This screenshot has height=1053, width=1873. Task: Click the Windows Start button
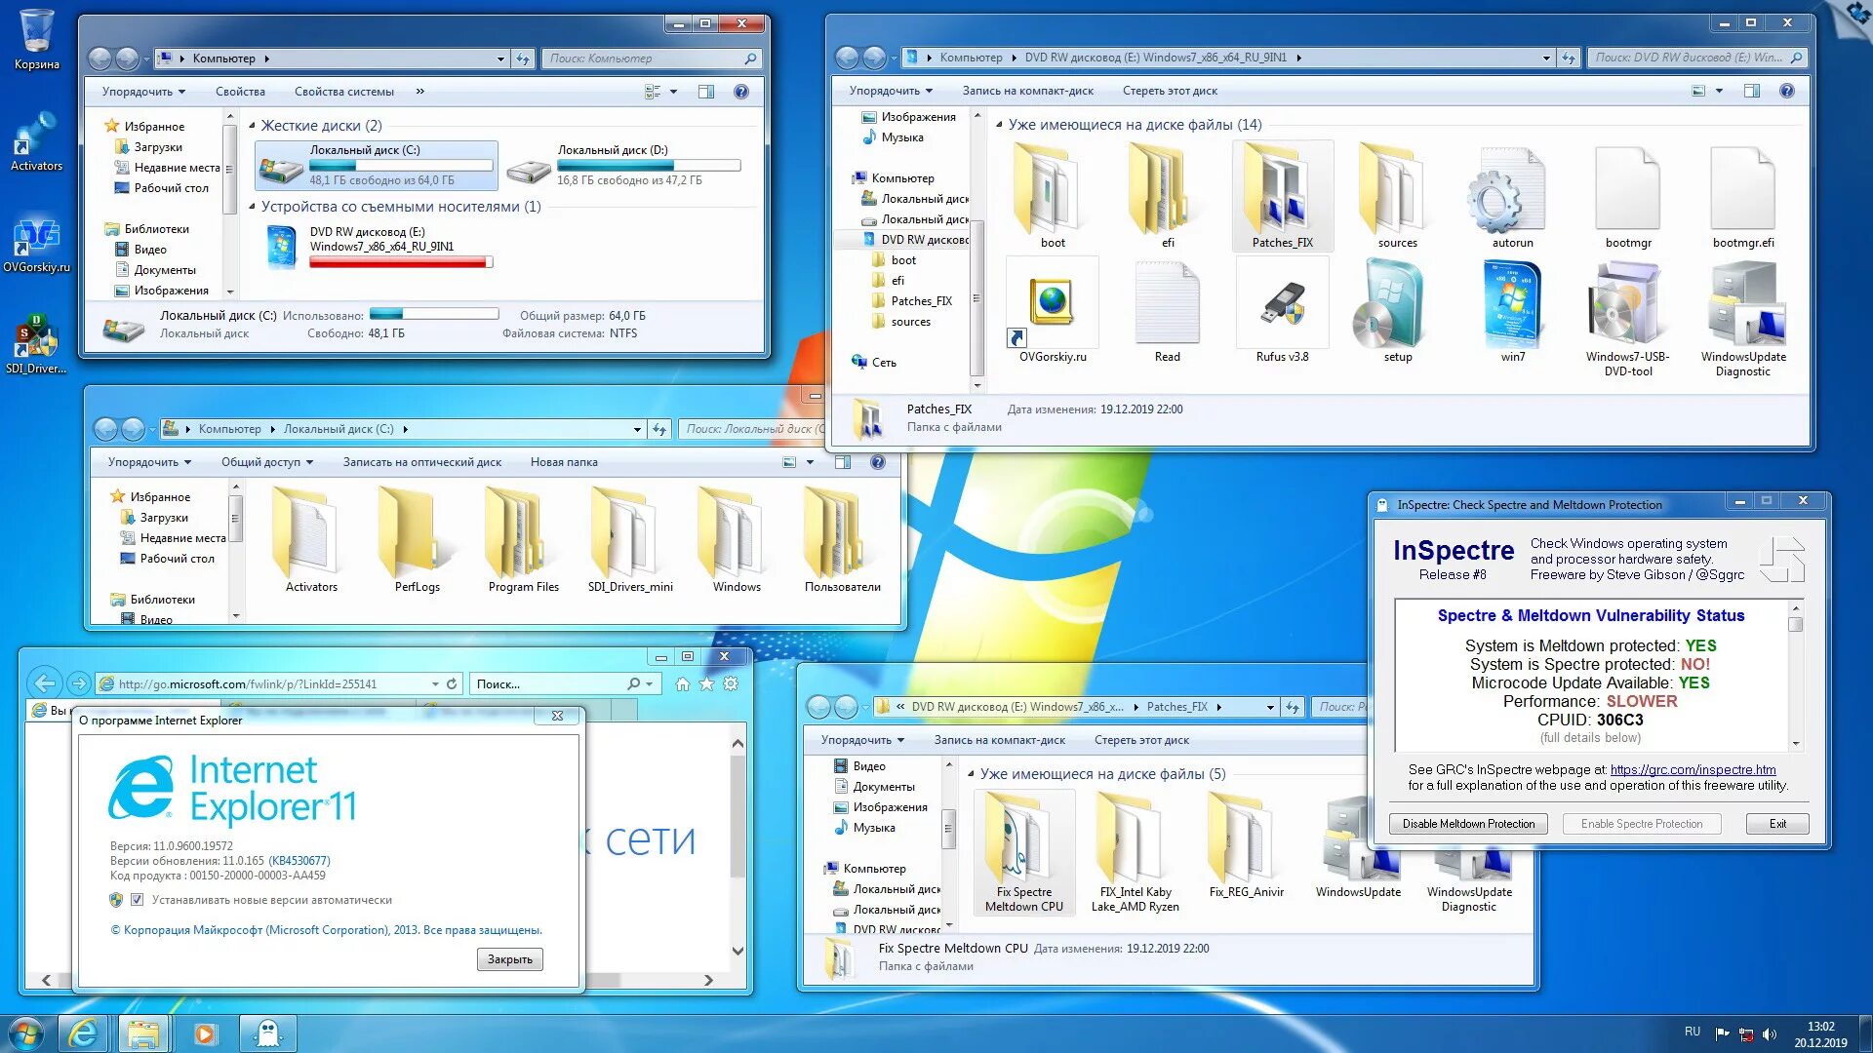[x=26, y=1033]
